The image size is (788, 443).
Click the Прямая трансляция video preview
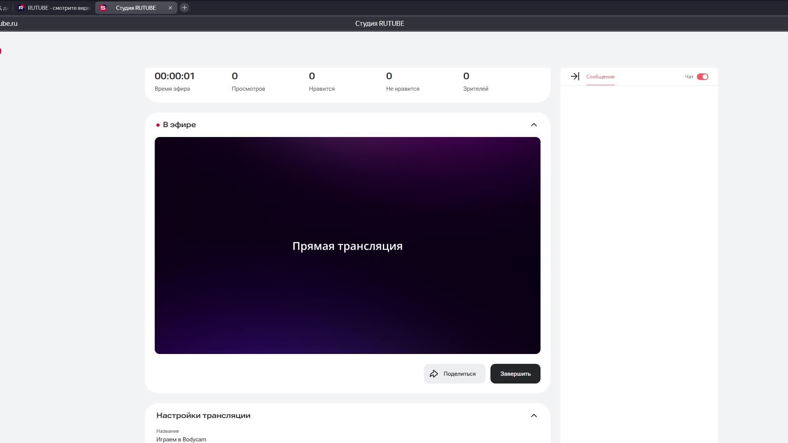(x=347, y=245)
